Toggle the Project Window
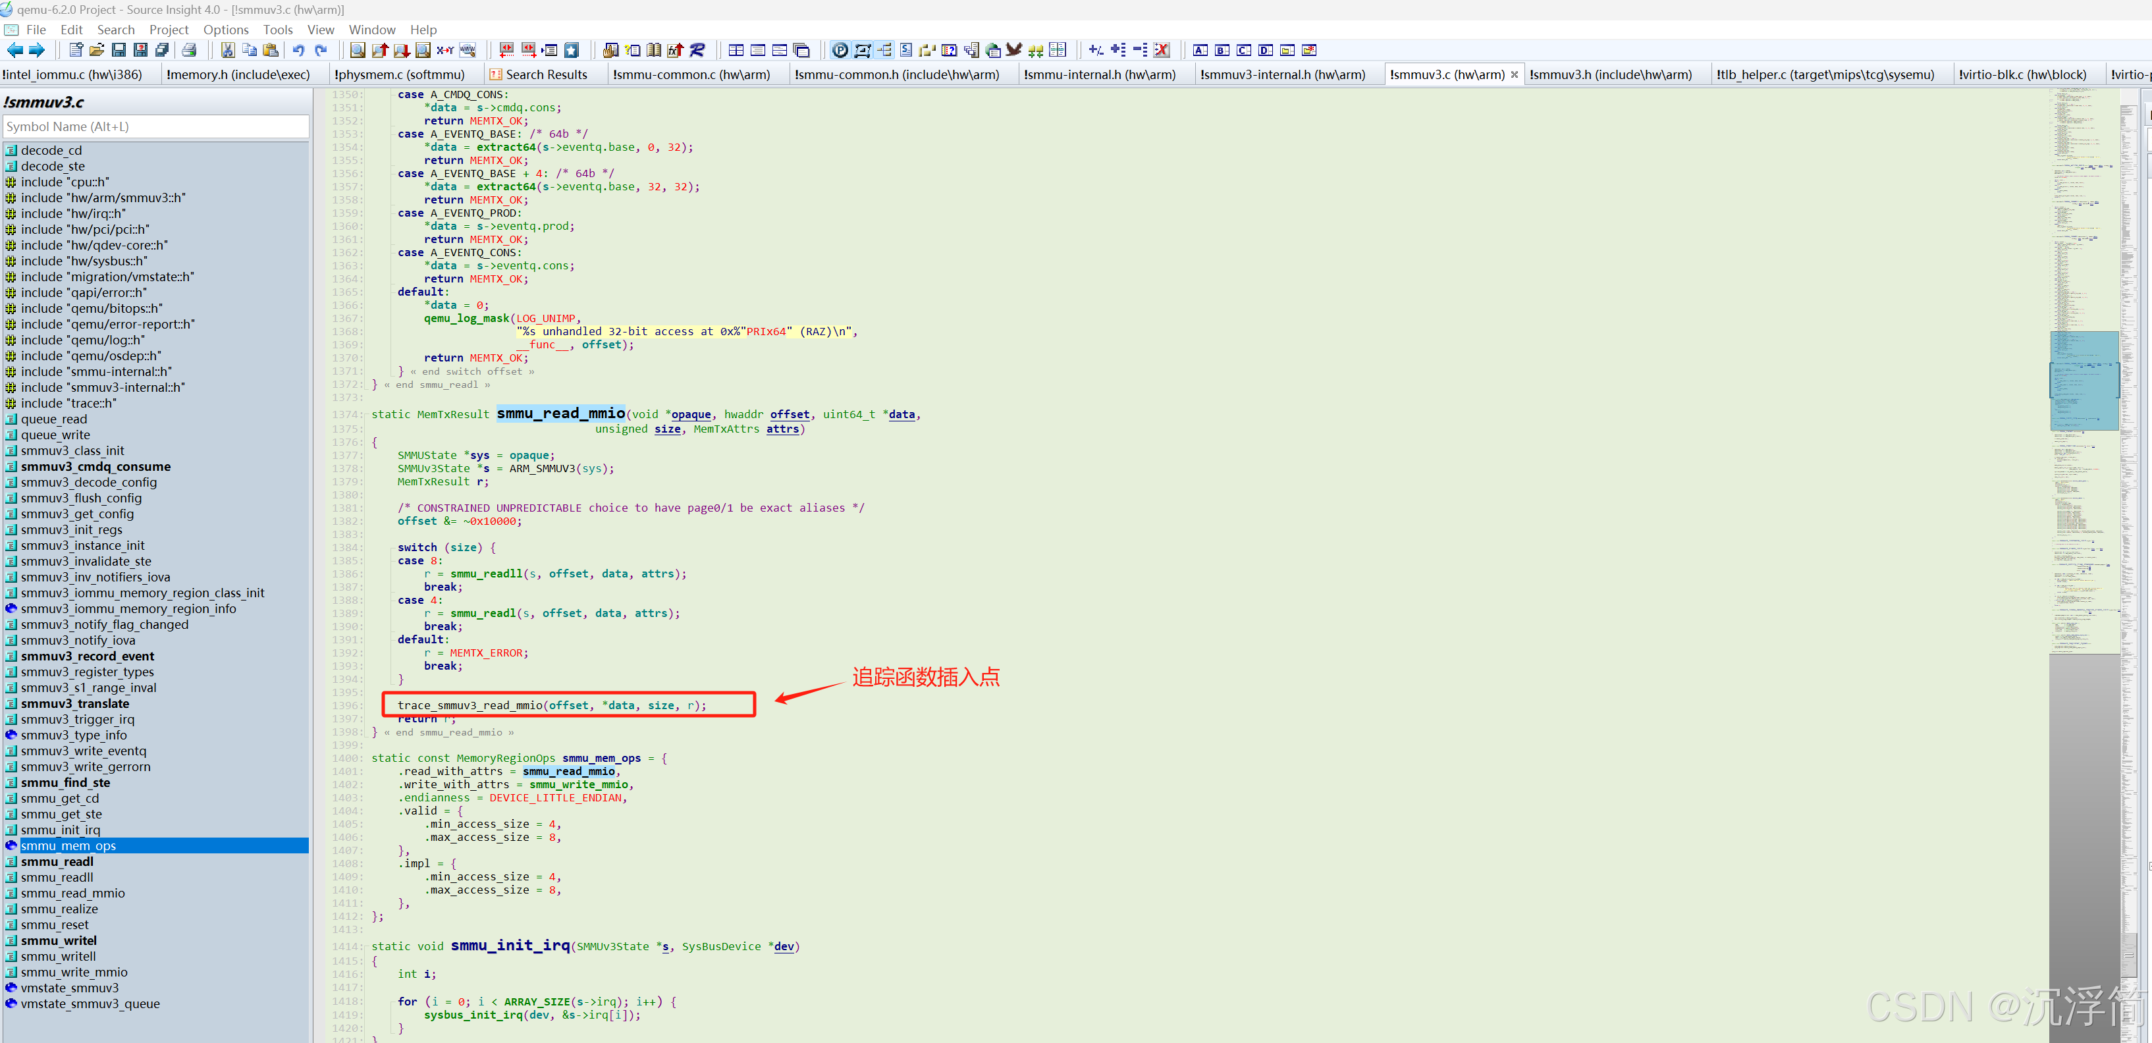The image size is (2152, 1043). tap(839, 50)
